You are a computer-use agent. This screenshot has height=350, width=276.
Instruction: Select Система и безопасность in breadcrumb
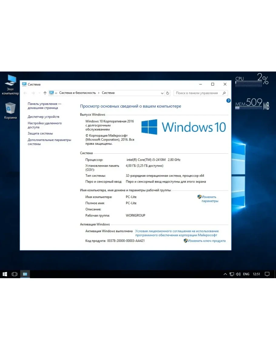click(77, 93)
